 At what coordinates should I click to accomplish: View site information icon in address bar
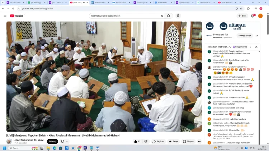point(19,8)
